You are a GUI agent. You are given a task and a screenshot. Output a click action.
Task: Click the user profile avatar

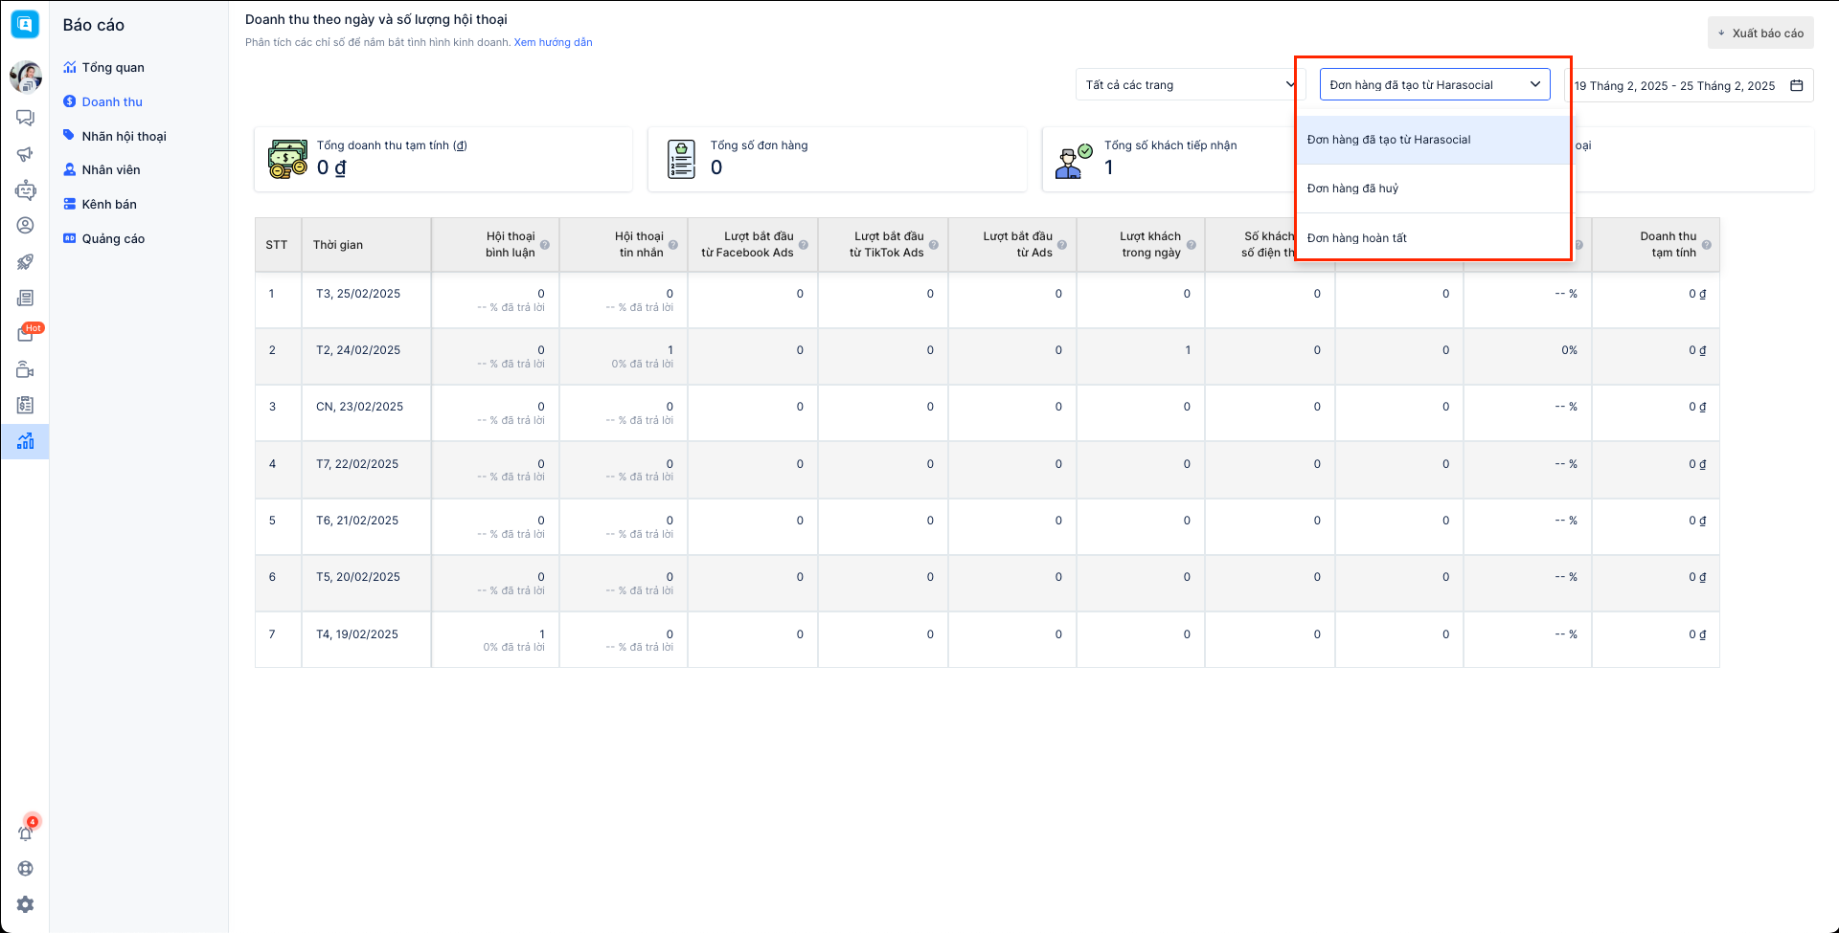tap(25, 77)
